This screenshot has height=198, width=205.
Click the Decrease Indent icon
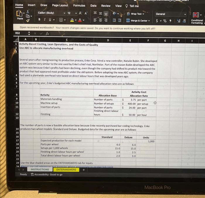click(114, 20)
